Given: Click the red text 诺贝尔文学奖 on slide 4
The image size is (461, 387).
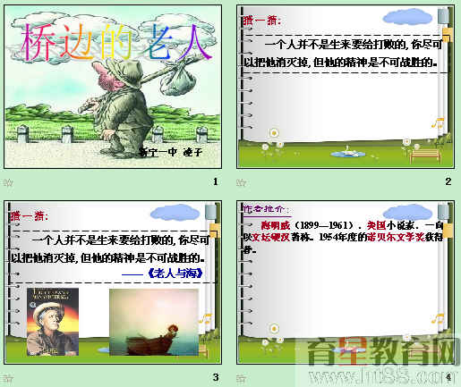Looking at the screenshot, I should (396, 237).
